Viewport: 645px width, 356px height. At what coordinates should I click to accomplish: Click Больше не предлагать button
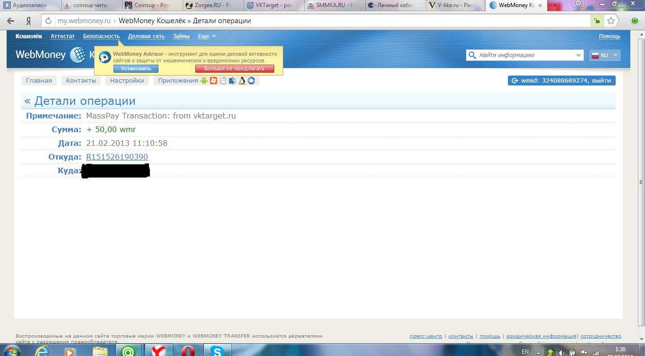pyautogui.click(x=235, y=69)
